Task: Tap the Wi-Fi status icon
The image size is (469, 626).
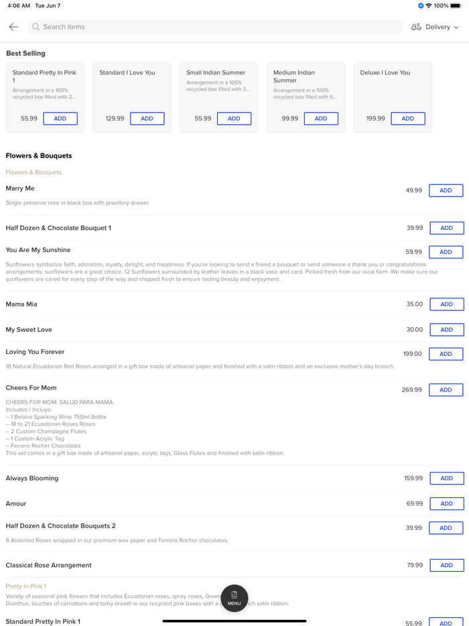Action: (429, 6)
